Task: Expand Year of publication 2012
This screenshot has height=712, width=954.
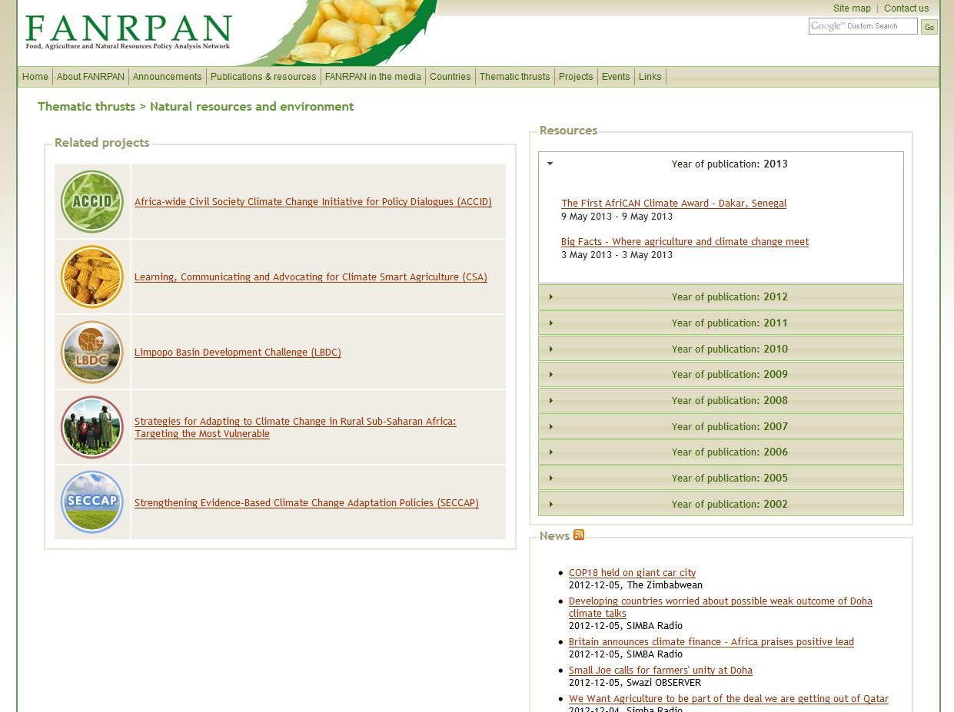Action: click(721, 297)
